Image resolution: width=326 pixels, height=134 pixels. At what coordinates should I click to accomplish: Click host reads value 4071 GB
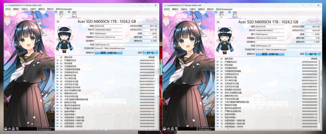pyautogui.click(x=150, y=26)
